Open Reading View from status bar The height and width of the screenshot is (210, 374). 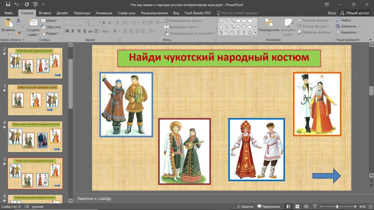coord(306,207)
